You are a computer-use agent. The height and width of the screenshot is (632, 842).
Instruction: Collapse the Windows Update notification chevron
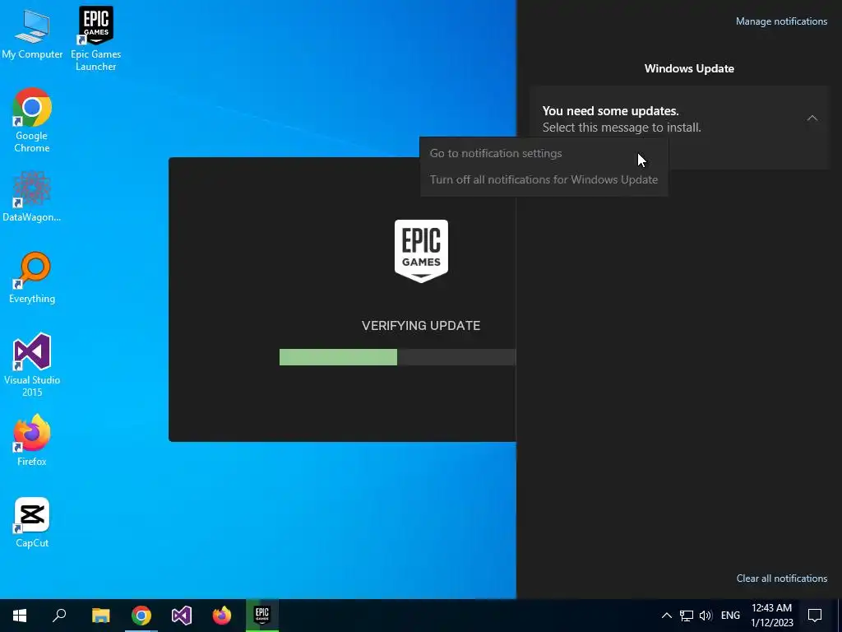tap(812, 118)
